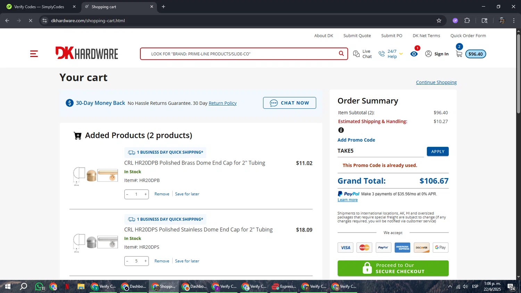Open Express taskbar window

[284, 286]
